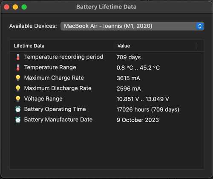Click light bulb icon for Maximum Charge Rate
This screenshot has width=213, height=179.
tap(18, 78)
